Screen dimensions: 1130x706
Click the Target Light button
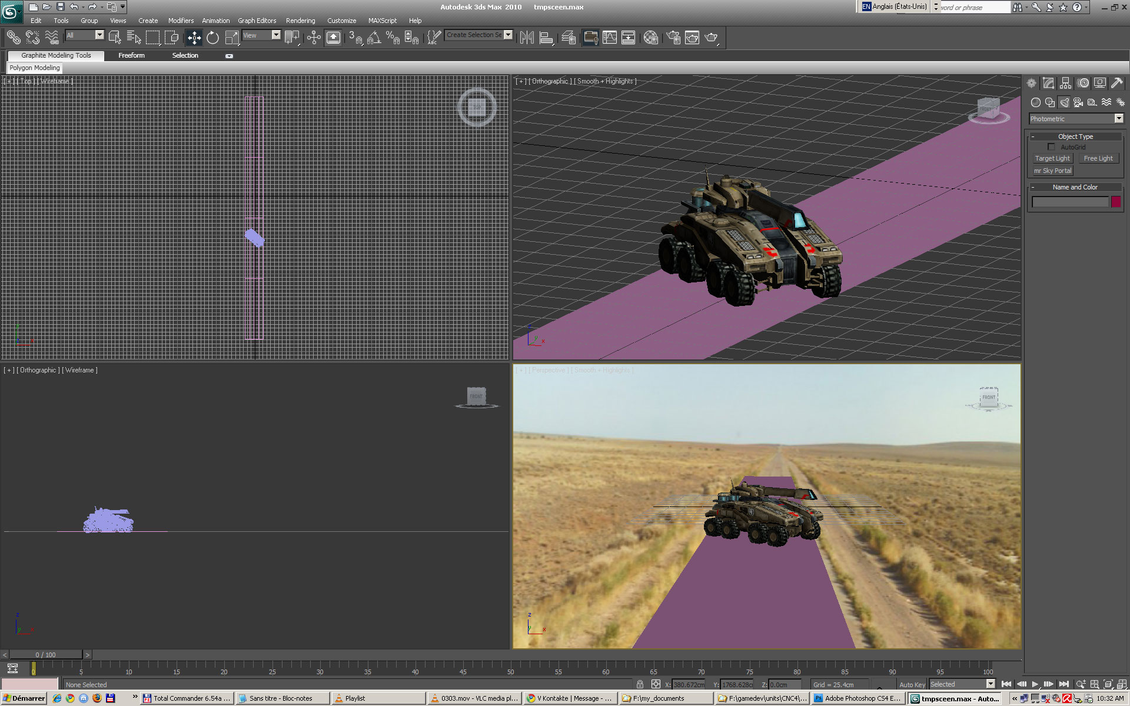(x=1052, y=158)
